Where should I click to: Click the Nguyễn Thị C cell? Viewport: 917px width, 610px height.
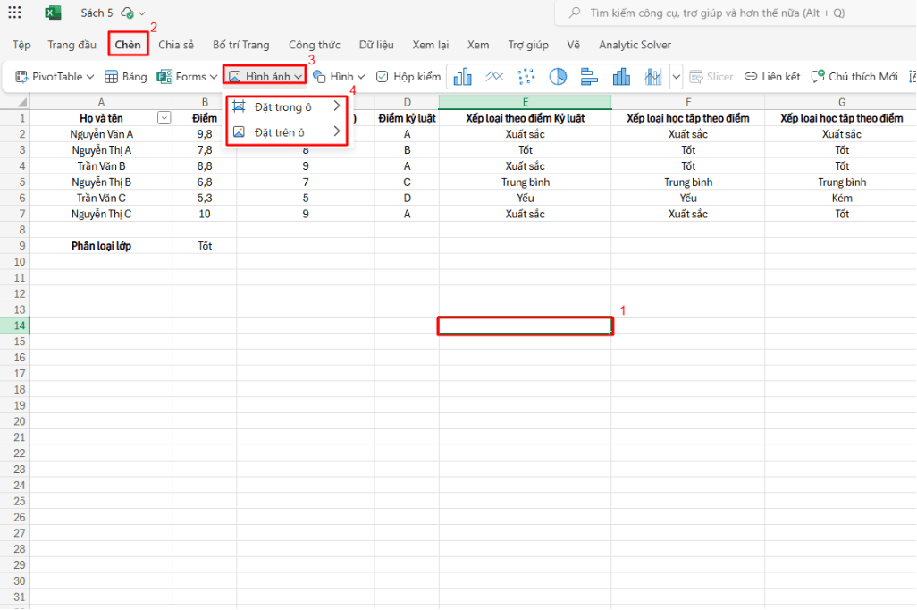pos(101,215)
